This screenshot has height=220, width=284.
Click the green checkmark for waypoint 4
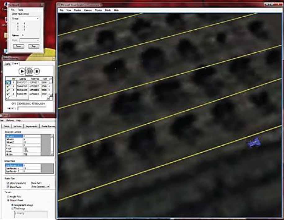click(x=8, y=94)
